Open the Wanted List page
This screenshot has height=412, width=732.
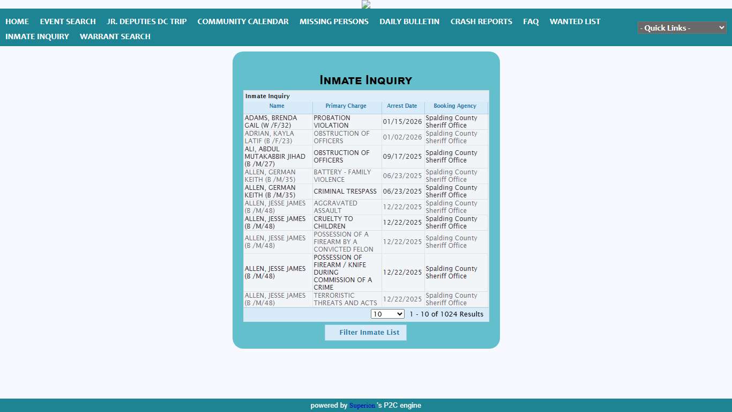(575, 21)
